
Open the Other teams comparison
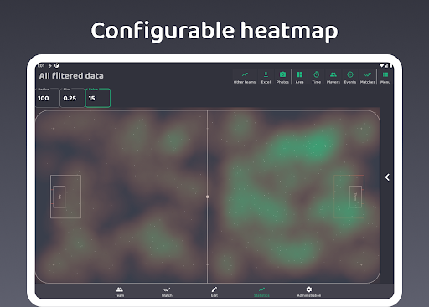click(245, 77)
